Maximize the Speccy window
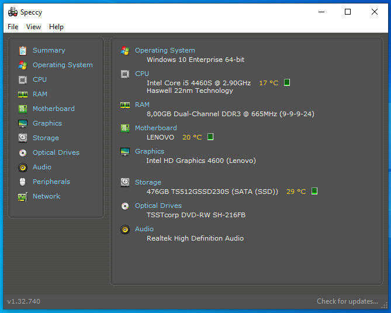 348,12
